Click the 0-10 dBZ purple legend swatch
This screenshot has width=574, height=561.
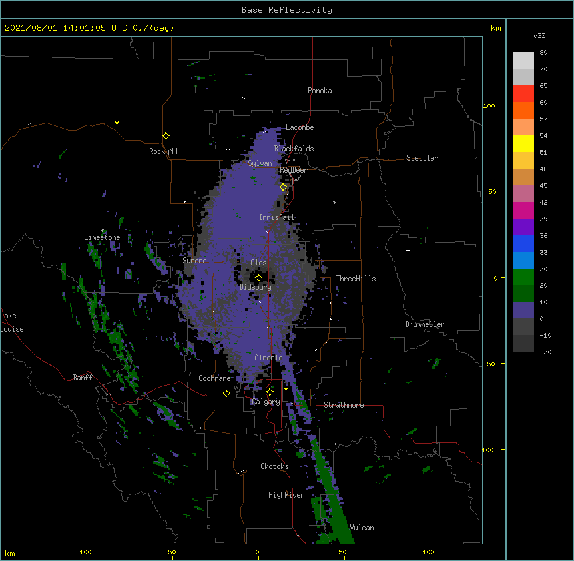coord(523,310)
